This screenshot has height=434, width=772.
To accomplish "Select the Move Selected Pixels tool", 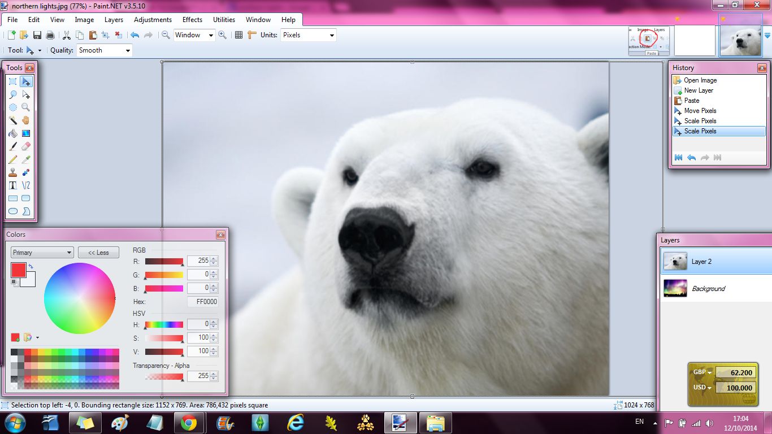I will pos(26,81).
